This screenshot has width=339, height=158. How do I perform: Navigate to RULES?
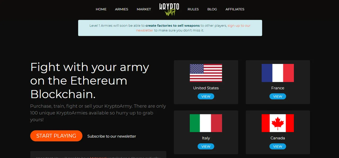tap(193, 9)
